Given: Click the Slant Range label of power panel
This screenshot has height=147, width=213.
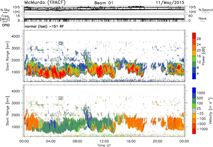Looking at the screenshot, I should click(7, 56).
